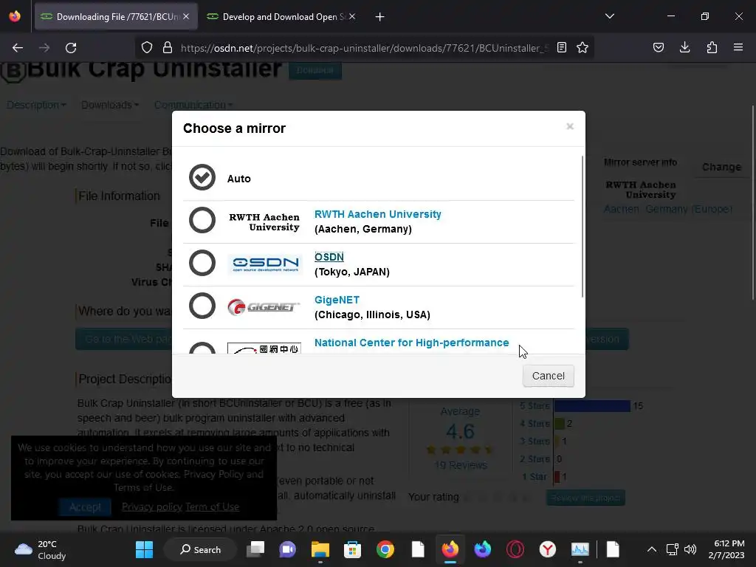Screen dimensions: 756x567
Task: Bookmark this page with star icon
Action: point(583,48)
